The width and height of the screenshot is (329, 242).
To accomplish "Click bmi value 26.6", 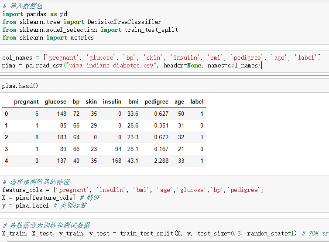I will click(x=133, y=125).
